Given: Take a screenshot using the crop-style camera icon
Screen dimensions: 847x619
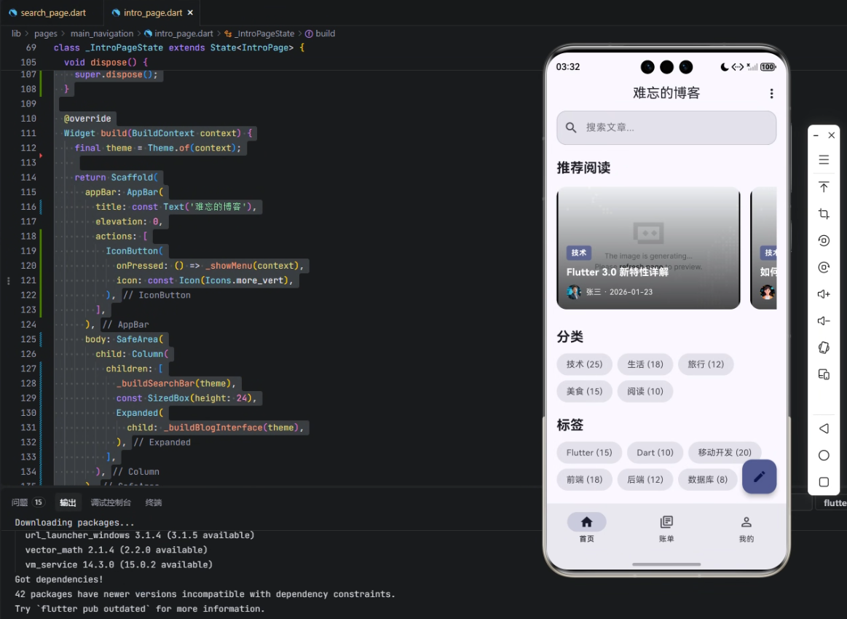Looking at the screenshot, I should 824,213.
